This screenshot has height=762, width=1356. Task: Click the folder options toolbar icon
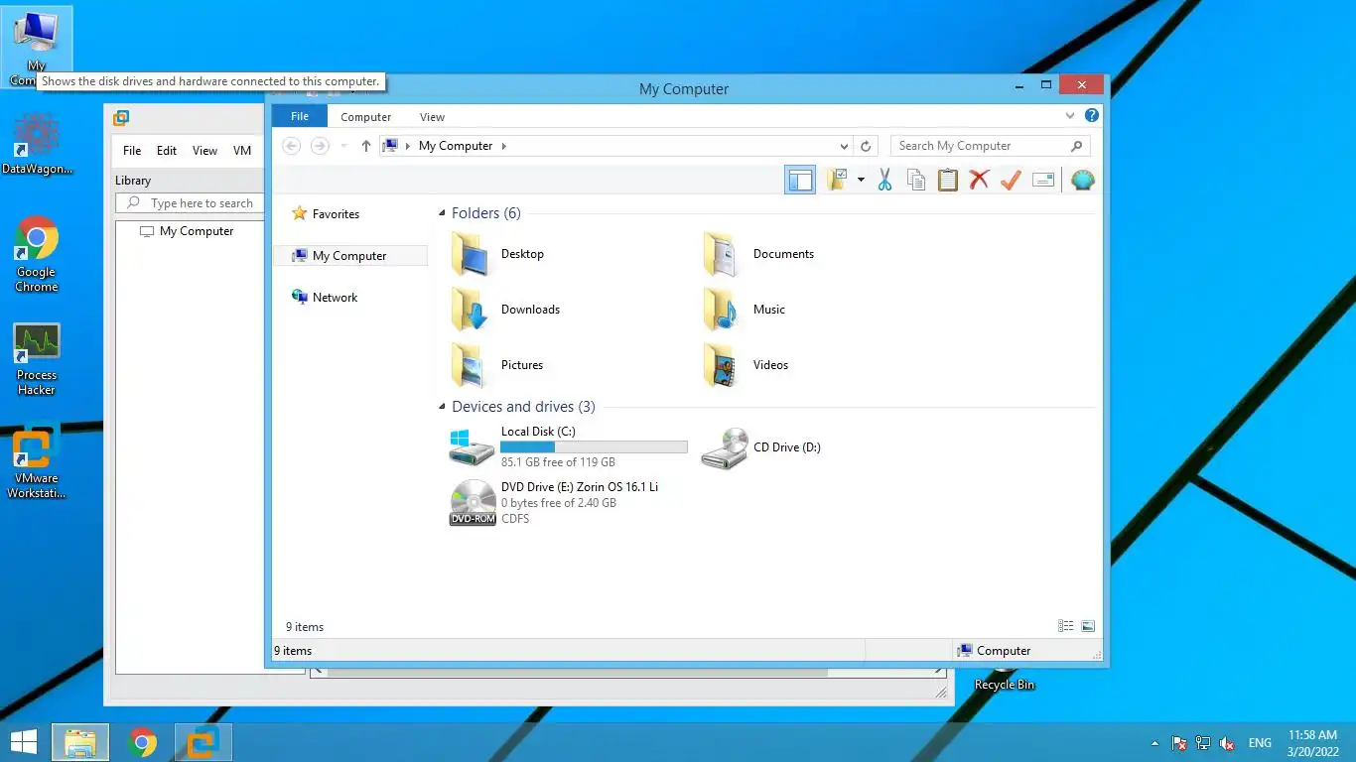(837, 180)
